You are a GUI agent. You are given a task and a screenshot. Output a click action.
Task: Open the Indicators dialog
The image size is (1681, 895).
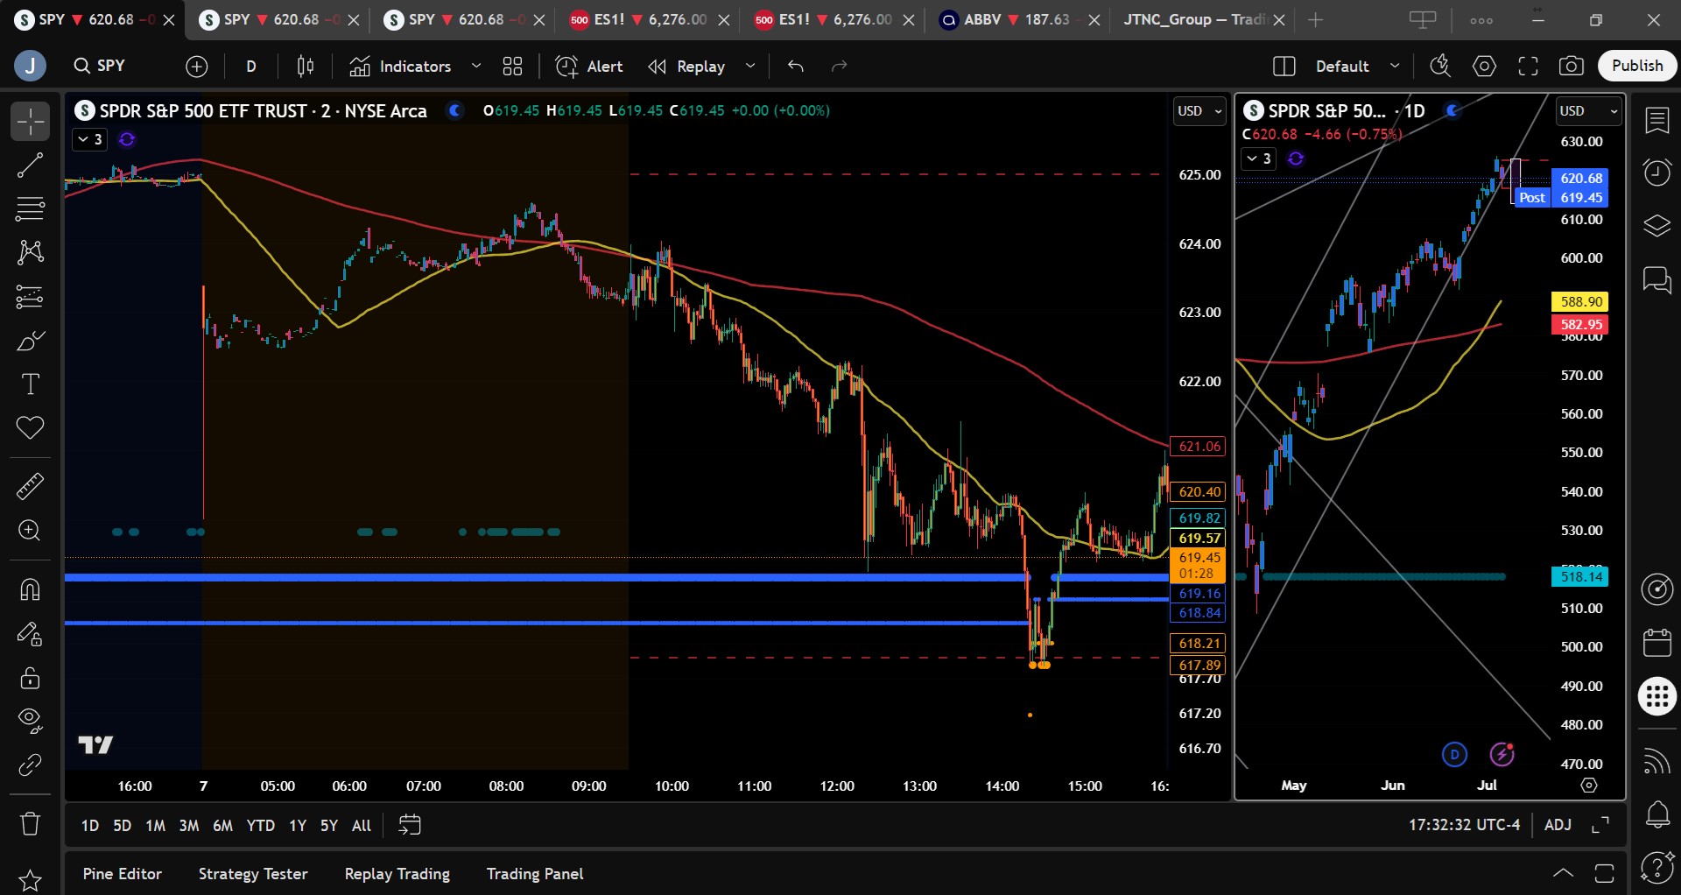click(401, 66)
